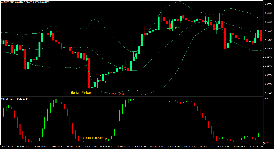Click the 20 Nov 07:30 time label
This screenshot has width=275, height=149.
[x=256, y=146]
